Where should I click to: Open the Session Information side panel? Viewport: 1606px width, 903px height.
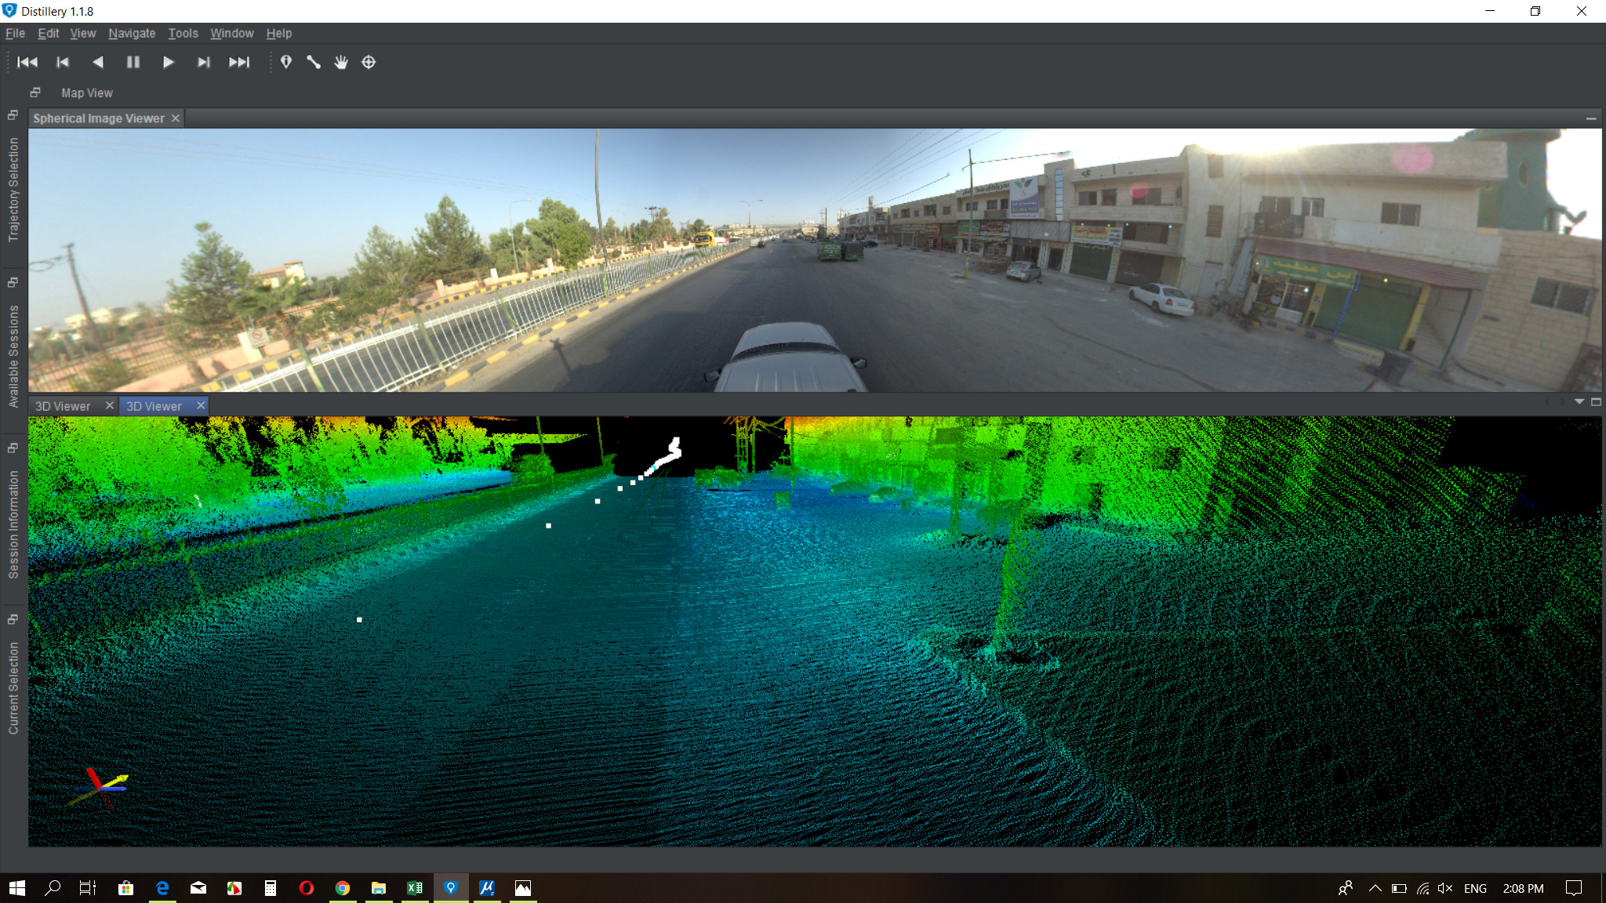tap(13, 524)
